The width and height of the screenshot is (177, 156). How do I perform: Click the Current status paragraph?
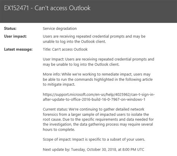[98, 119]
